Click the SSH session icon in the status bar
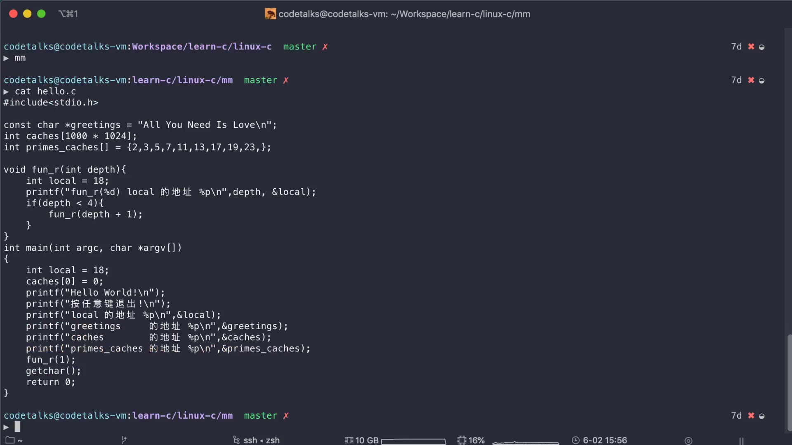The image size is (792, 445). (236, 440)
